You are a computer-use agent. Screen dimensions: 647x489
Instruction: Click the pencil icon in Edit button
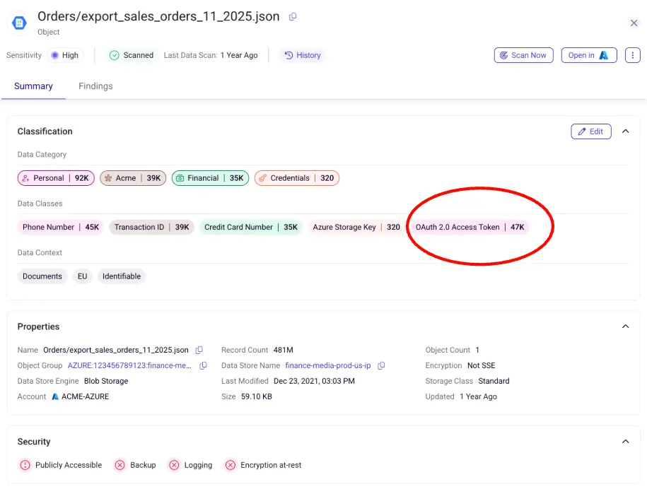pyautogui.click(x=582, y=131)
